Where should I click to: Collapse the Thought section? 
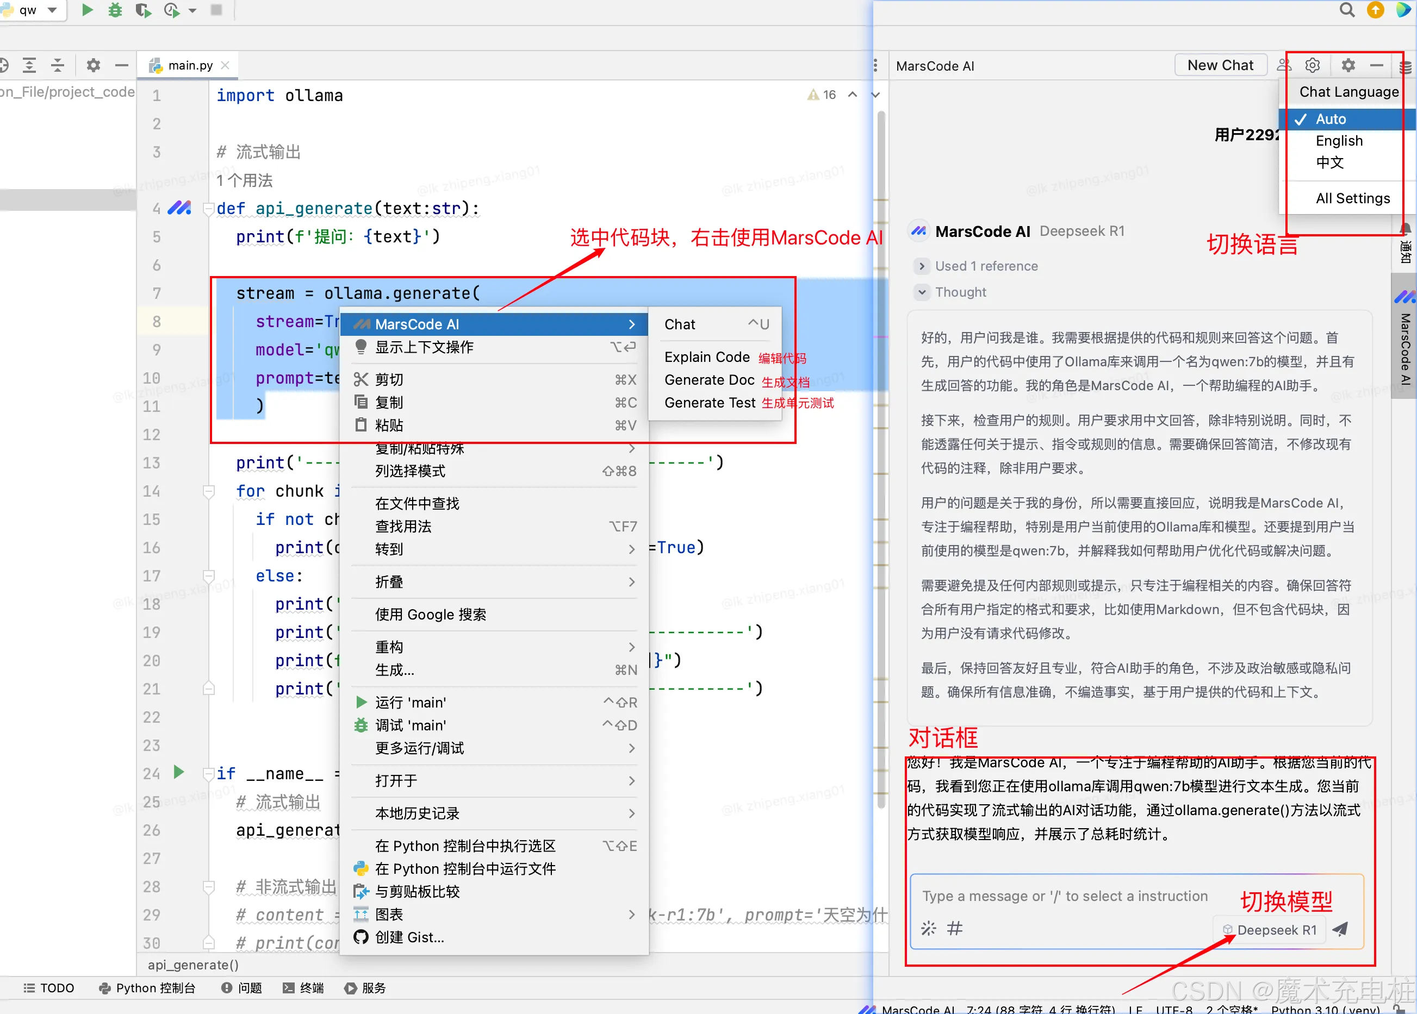pyautogui.click(x=922, y=292)
